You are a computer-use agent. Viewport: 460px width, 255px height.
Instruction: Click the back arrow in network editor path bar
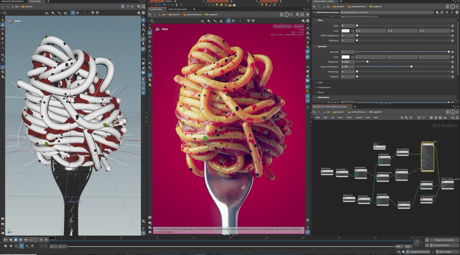(314, 111)
